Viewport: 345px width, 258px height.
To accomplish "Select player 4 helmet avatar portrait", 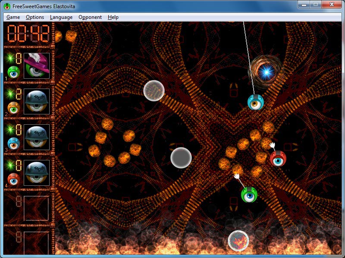I will (37, 173).
